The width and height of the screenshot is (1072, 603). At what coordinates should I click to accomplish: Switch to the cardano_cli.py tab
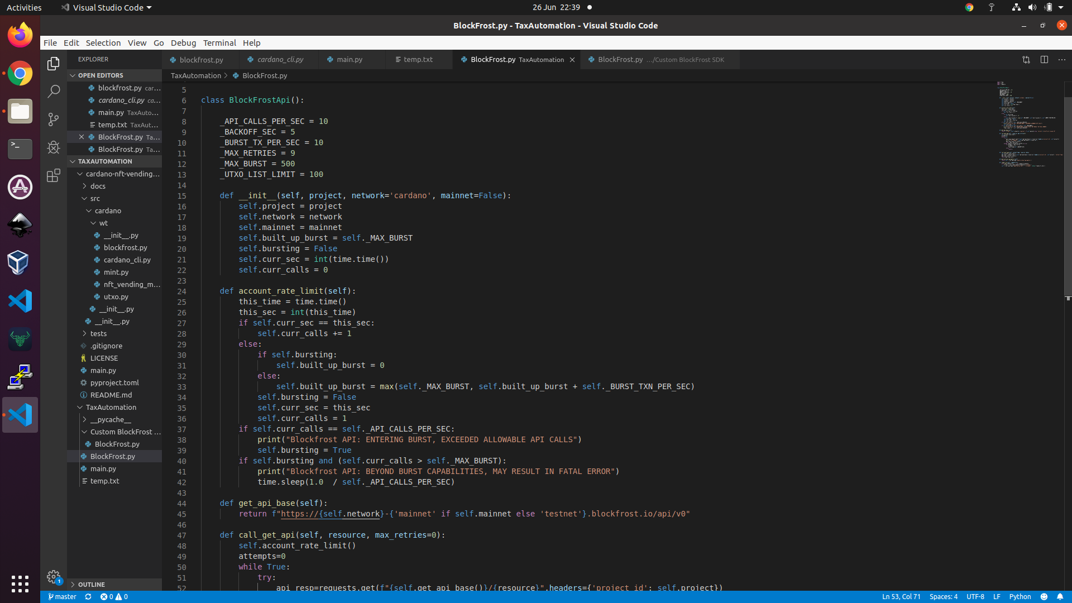(x=279, y=60)
